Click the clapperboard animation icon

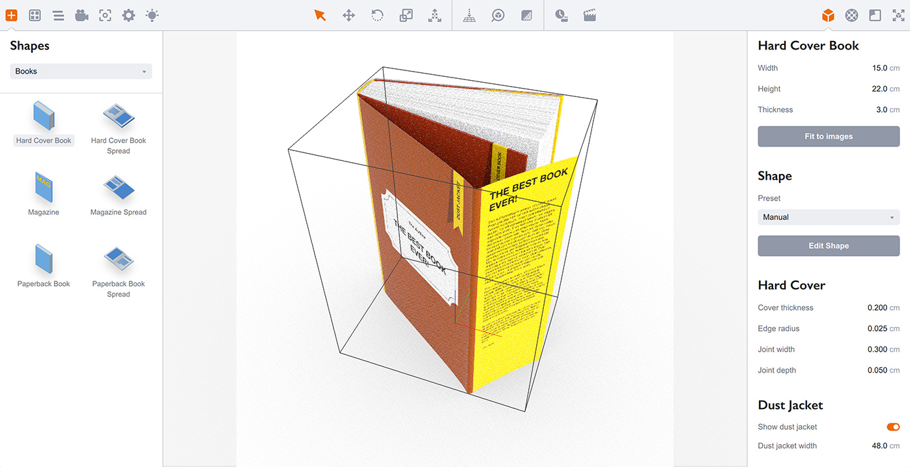click(x=590, y=15)
